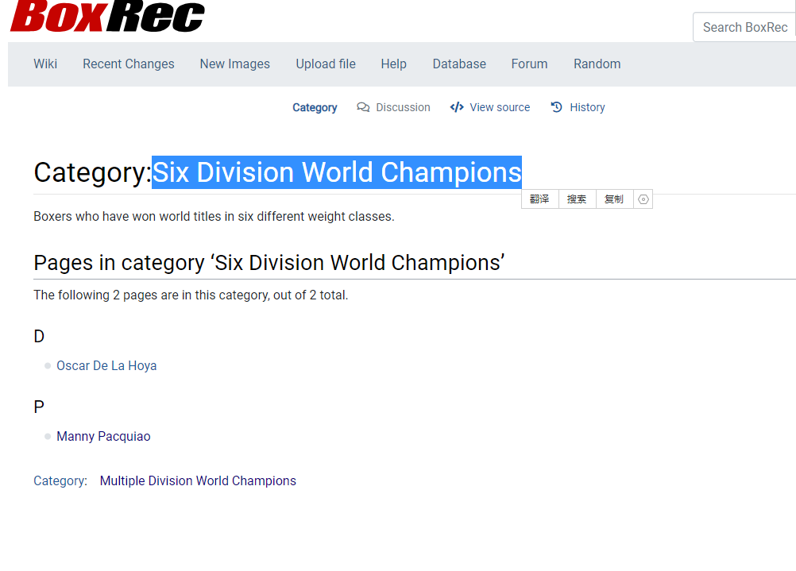Open the Help navigation item

(x=394, y=64)
